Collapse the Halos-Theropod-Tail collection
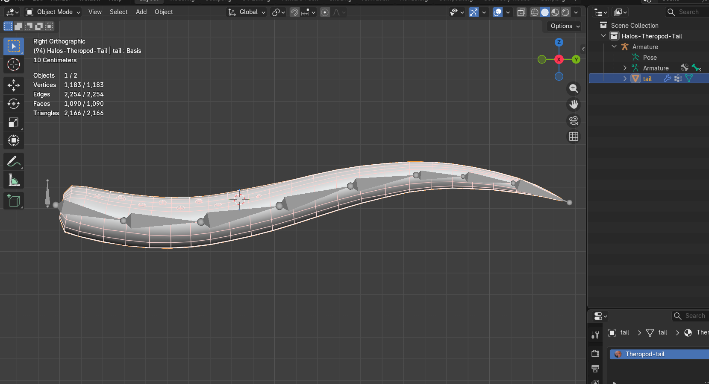Viewport: 709px width, 384px height. (603, 36)
